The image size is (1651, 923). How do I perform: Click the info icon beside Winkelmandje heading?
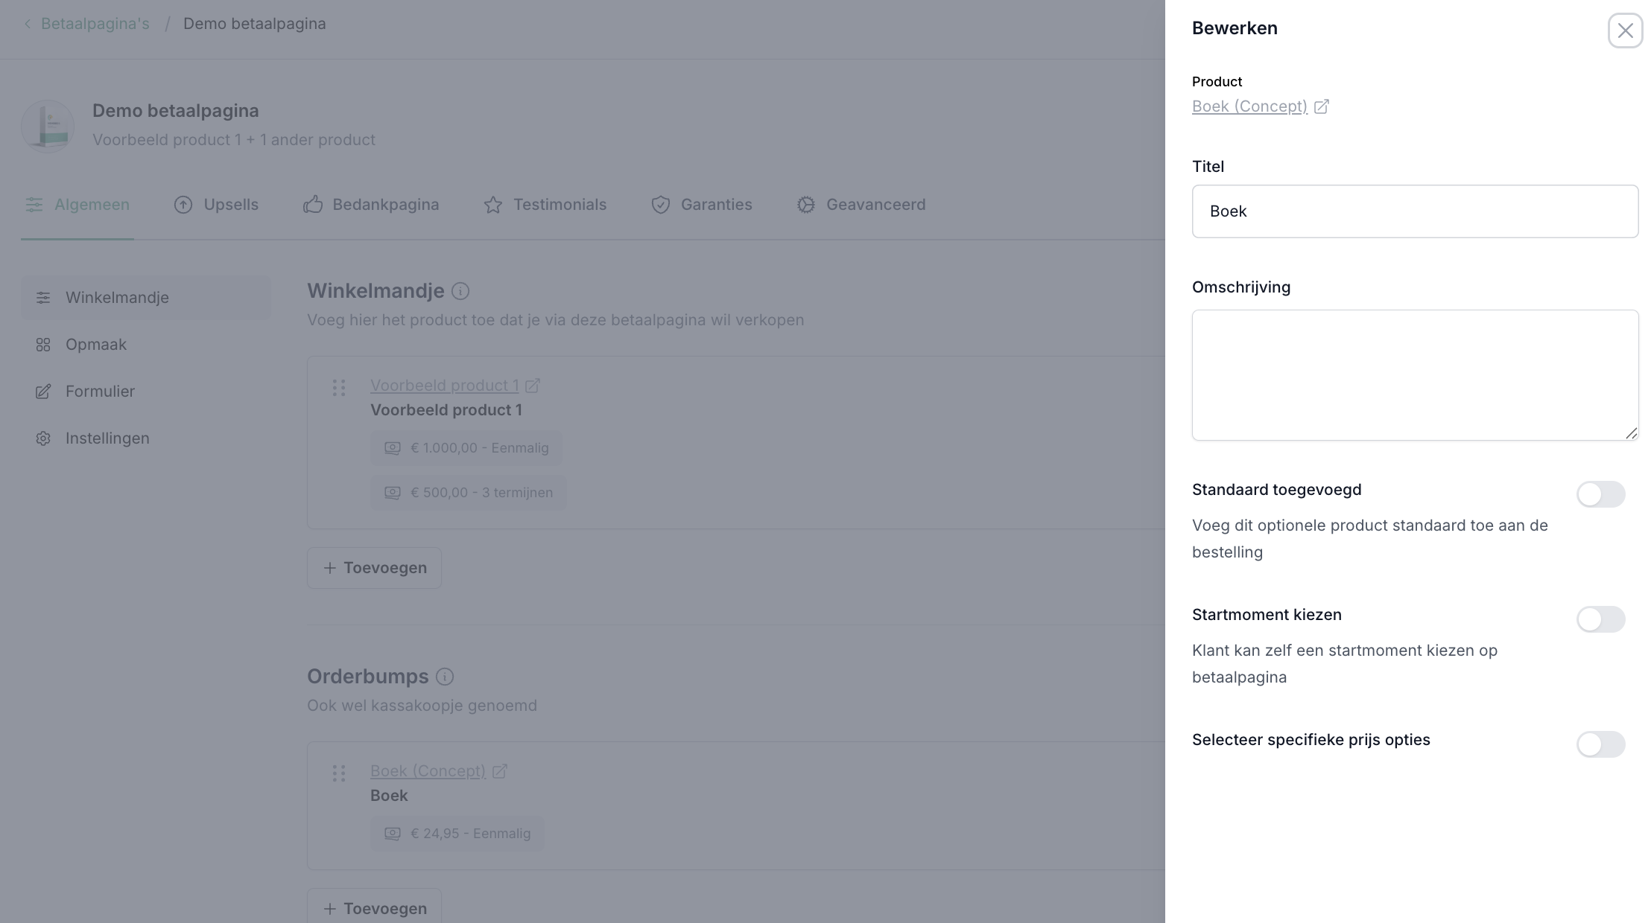click(x=460, y=291)
